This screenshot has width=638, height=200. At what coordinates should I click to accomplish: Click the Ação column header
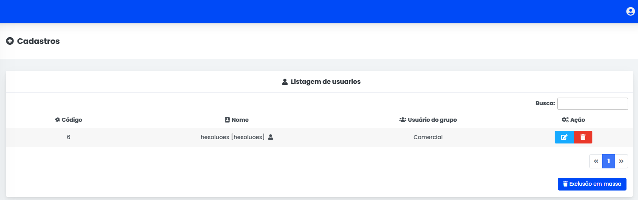[x=573, y=120]
